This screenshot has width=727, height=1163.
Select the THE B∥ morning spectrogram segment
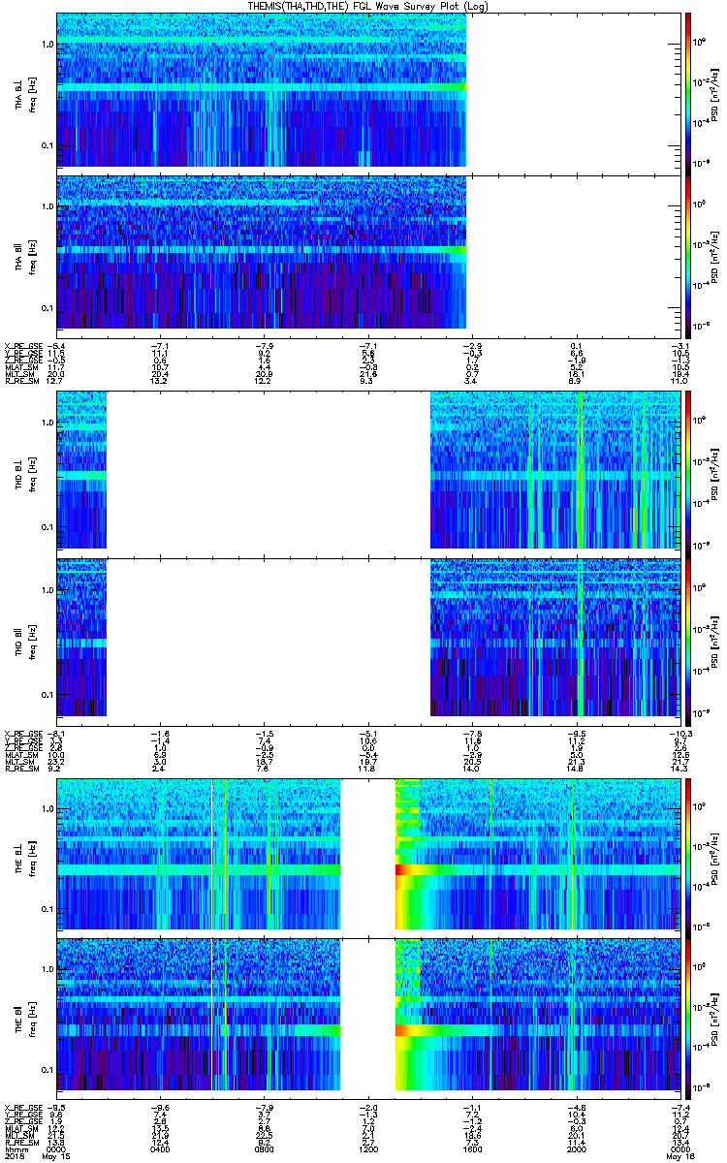coord(199,1015)
